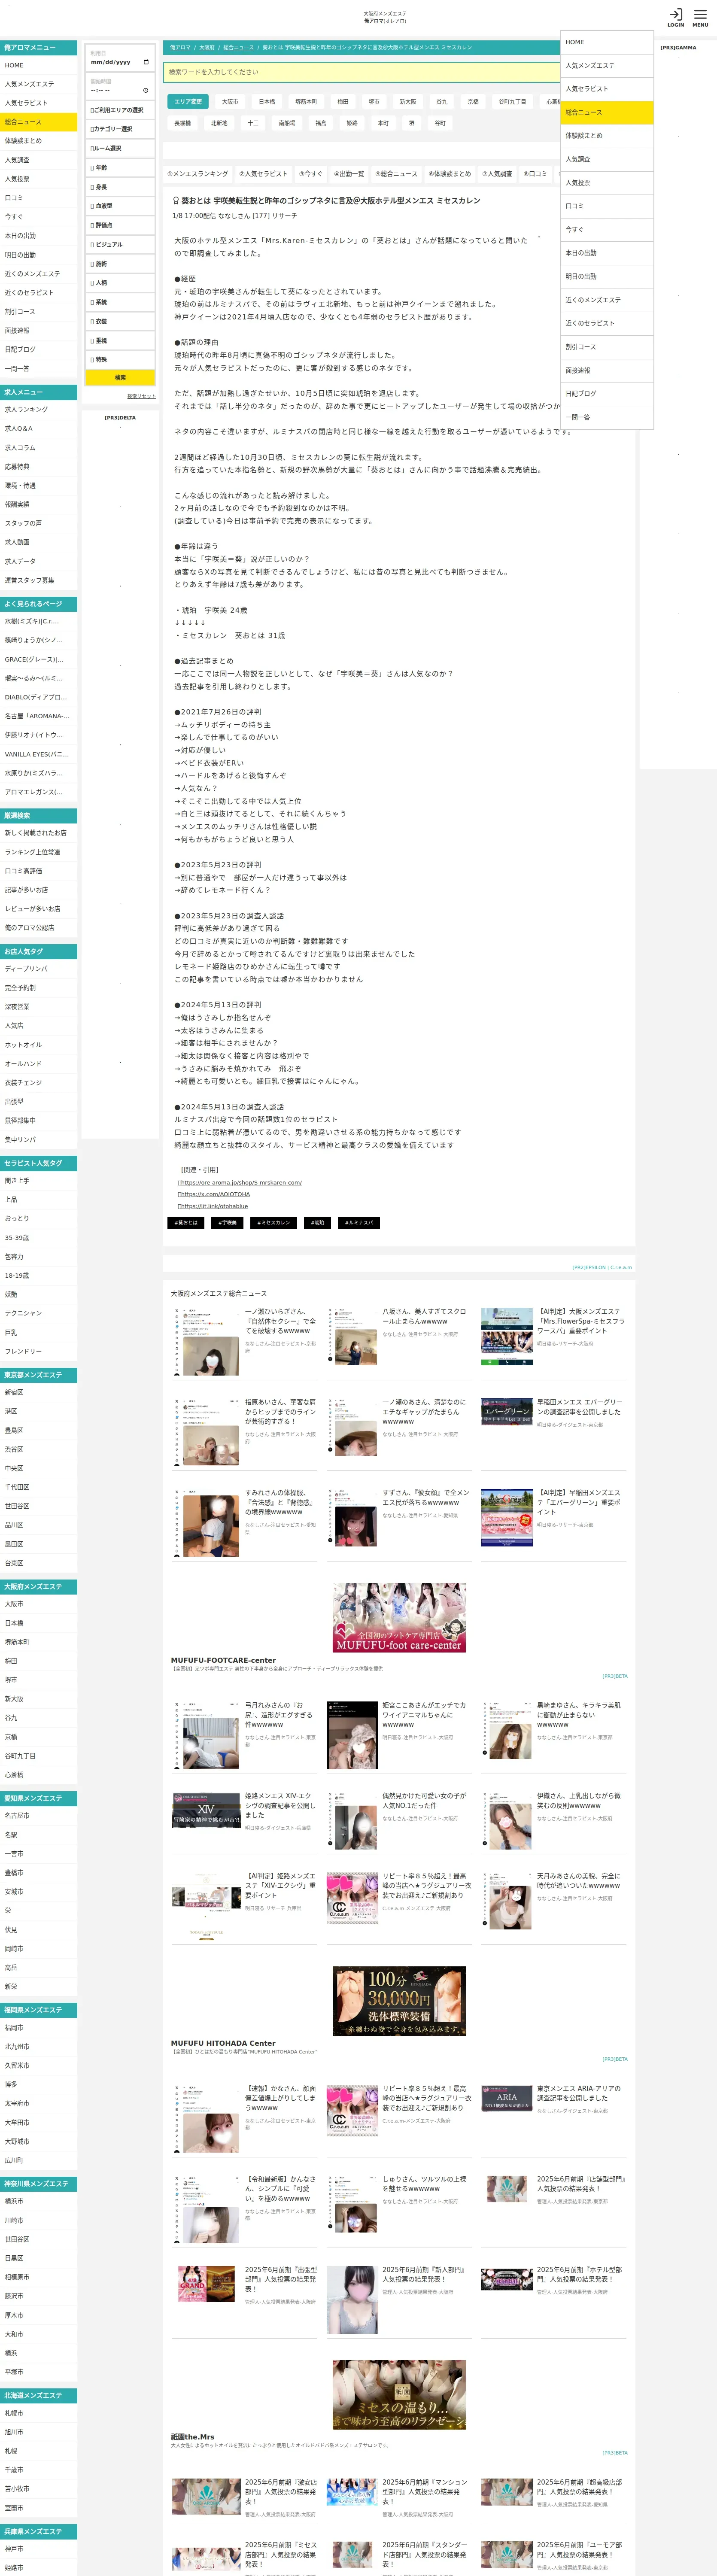
Task: Click the yellow 検索 button
Action: pos(120,378)
